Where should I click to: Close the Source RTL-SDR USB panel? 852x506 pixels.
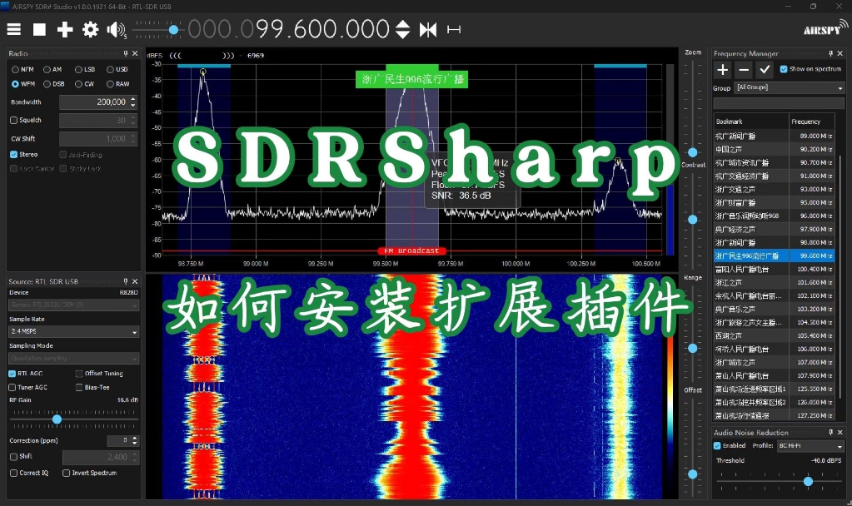point(135,281)
